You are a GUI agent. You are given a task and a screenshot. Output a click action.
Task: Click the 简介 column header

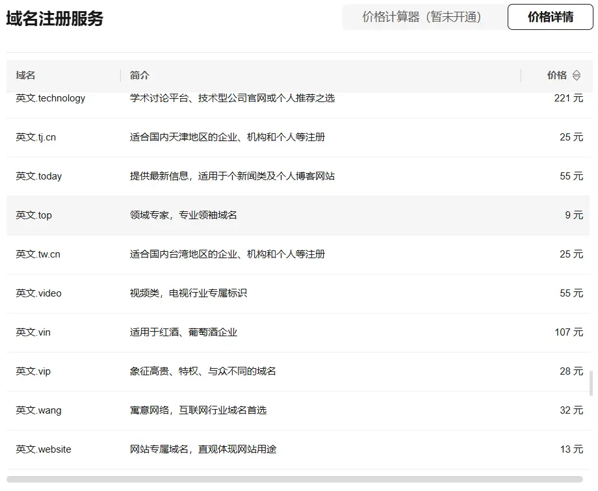tap(140, 75)
